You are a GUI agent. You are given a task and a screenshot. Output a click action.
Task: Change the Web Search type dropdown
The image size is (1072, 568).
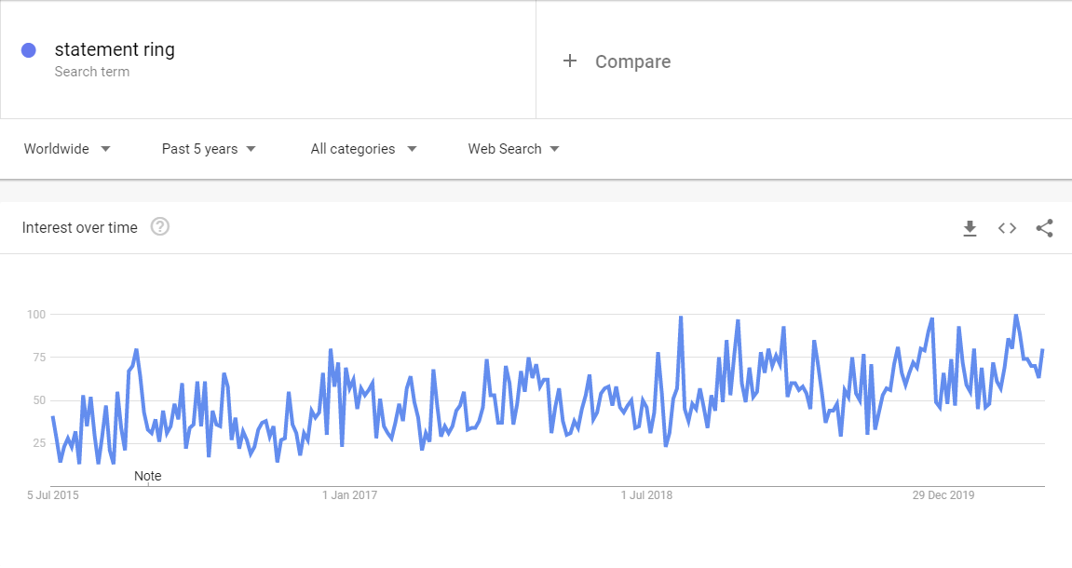coord(513,149)
